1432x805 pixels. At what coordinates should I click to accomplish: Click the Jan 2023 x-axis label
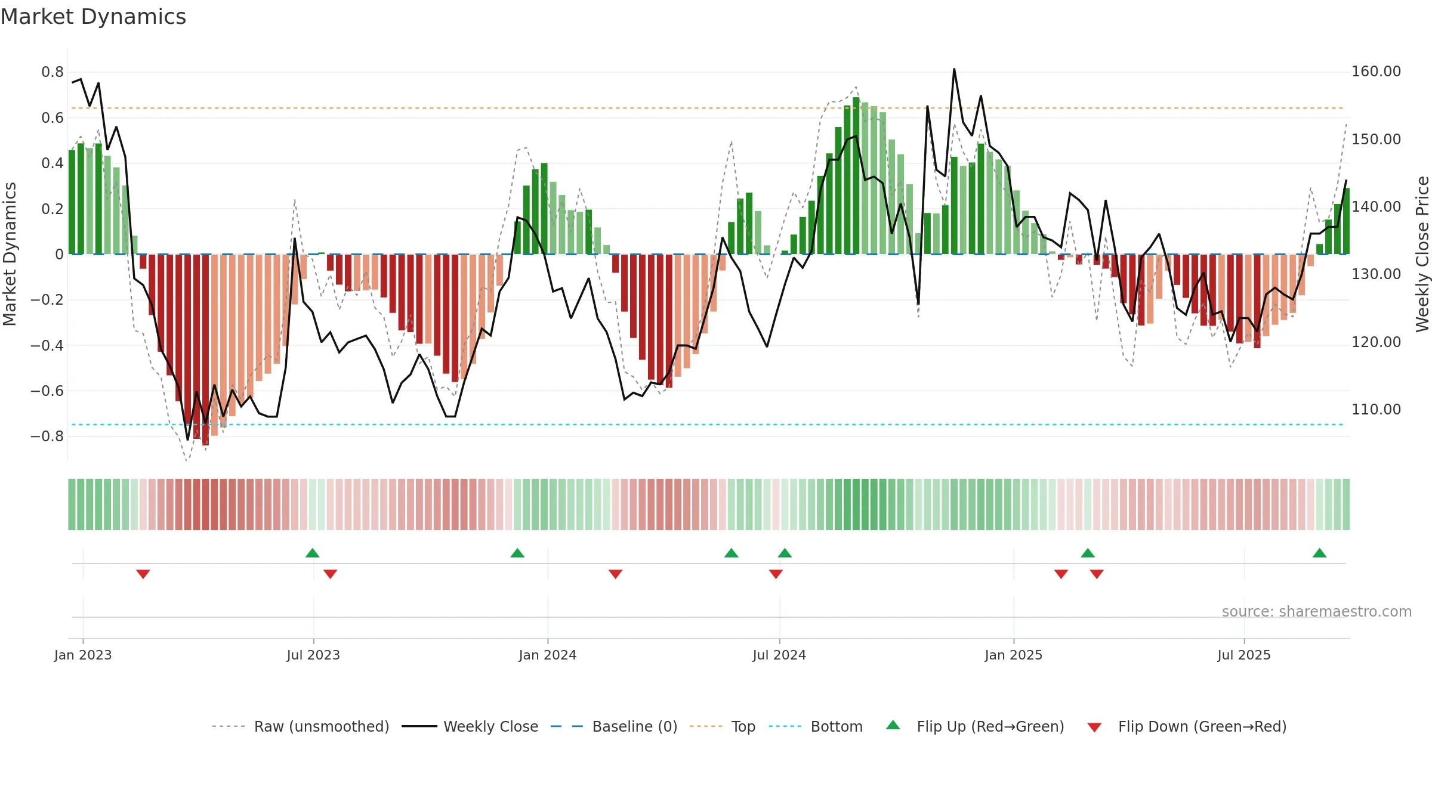pos(83,655)
